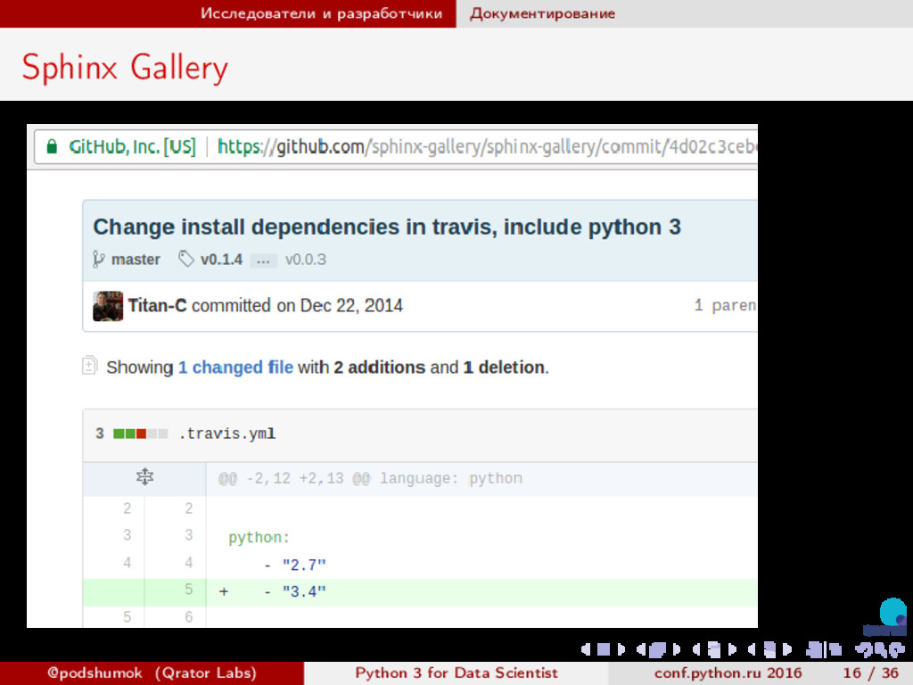Click new line number 5 on added row
This screenshot has height=685, width=913.
[188, 590]
